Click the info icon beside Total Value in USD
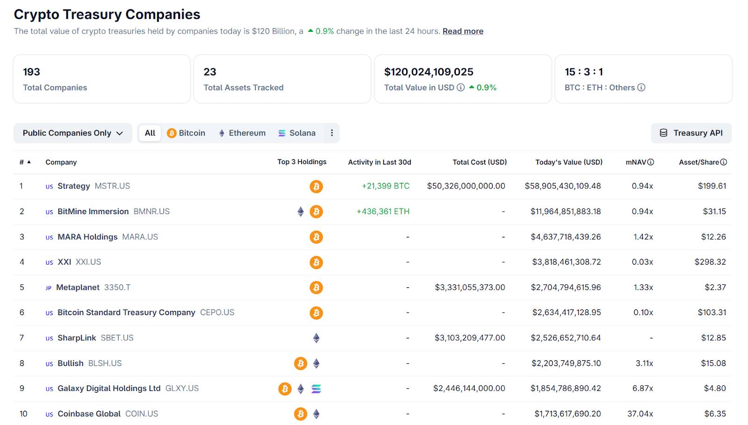Screen dimensions: 748x425 (x=460, y=87)
